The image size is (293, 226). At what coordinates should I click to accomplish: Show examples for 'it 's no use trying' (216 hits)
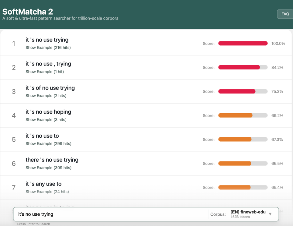(x=48, y=48)
